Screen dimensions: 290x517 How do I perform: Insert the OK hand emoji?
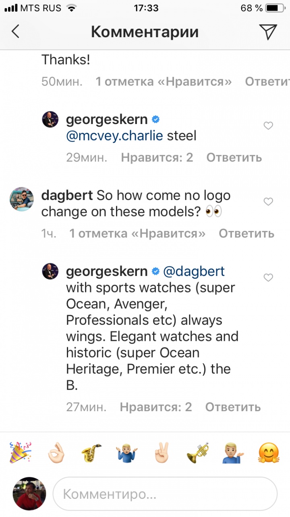tap(56, 452)
